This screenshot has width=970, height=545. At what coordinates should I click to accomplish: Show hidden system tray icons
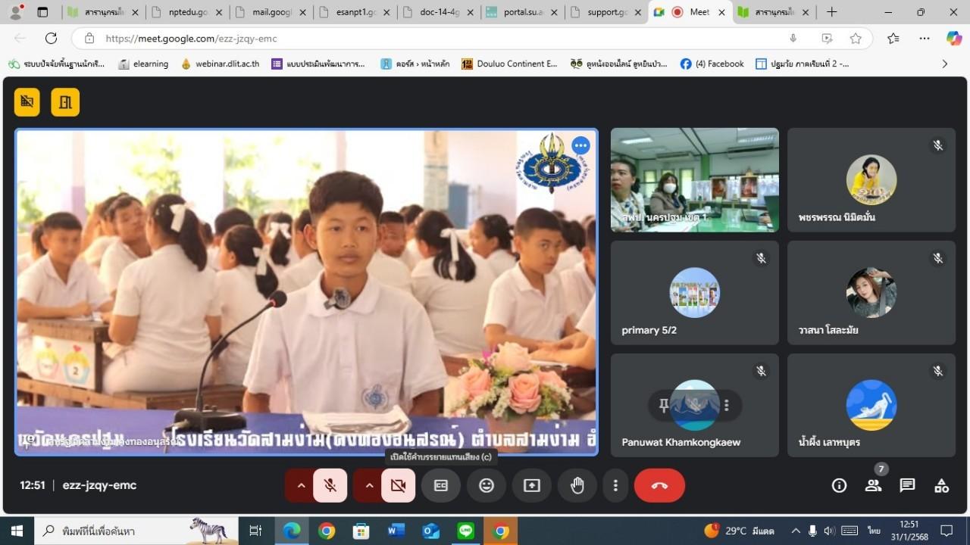(x=796, y=531)
